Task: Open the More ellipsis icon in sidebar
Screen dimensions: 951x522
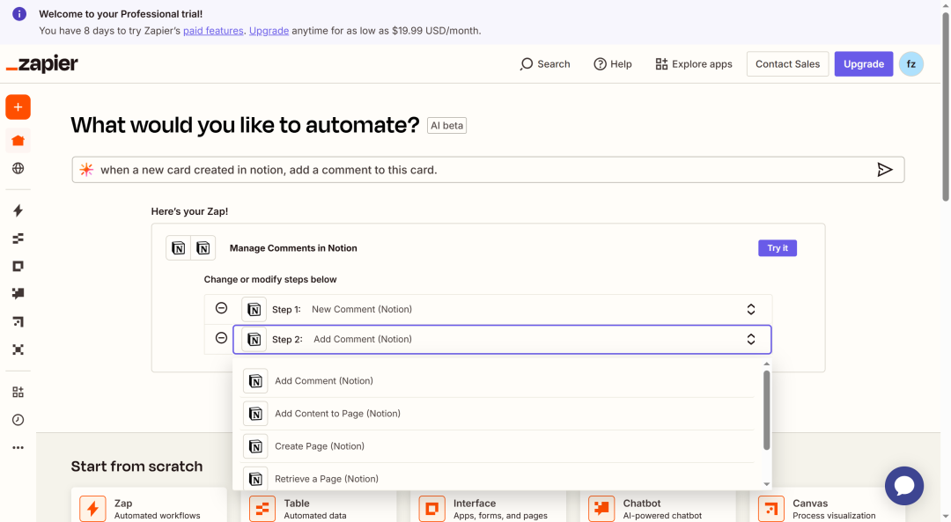Action: pos(18,447)
